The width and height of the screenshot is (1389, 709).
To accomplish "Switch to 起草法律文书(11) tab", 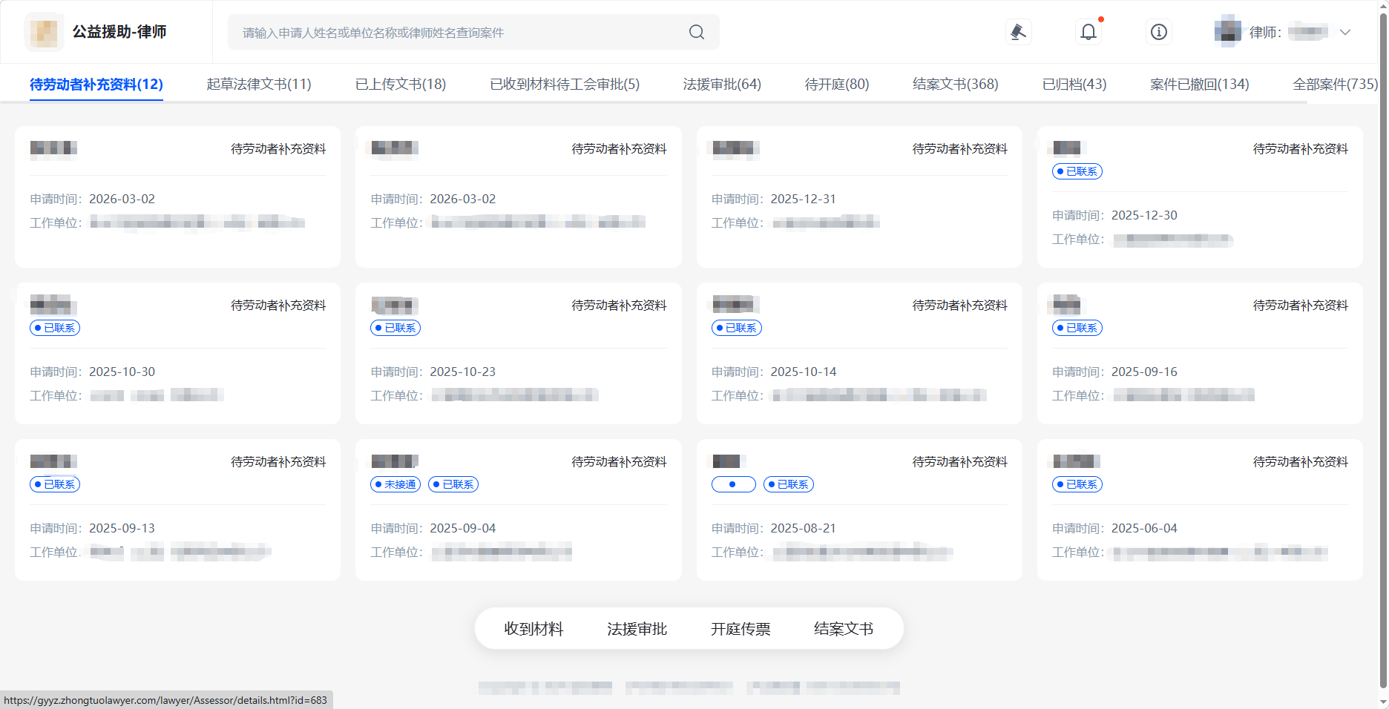I will [258, 85].
